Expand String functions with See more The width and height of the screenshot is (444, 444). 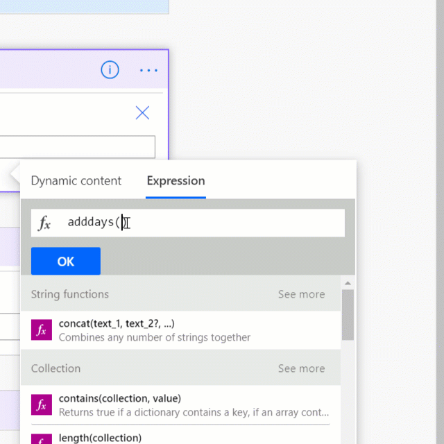click(301, 294)
